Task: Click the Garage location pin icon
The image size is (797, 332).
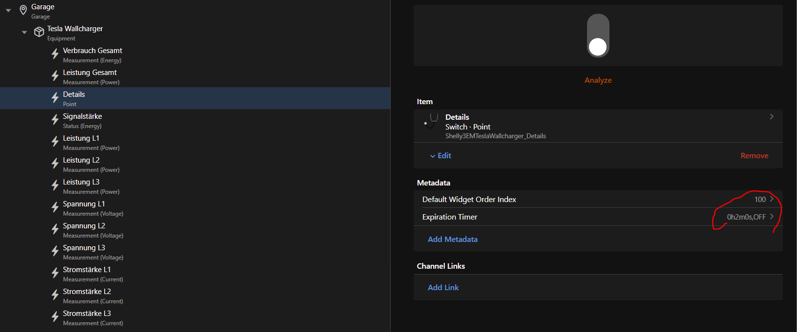Action: 23,10
